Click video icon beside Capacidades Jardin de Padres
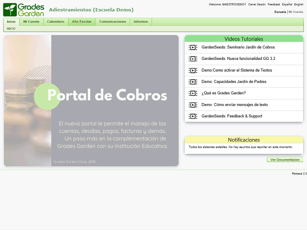Image resolution: width=307 pixels, height=230 pixels. (193, 82)
